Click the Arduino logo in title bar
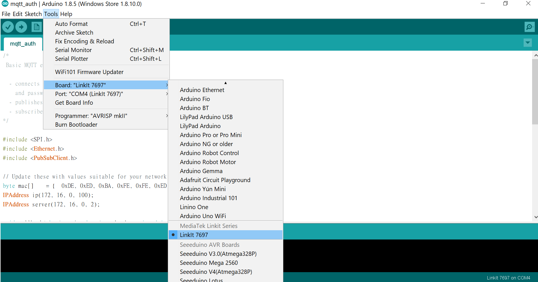 click(x=5, y=4)
